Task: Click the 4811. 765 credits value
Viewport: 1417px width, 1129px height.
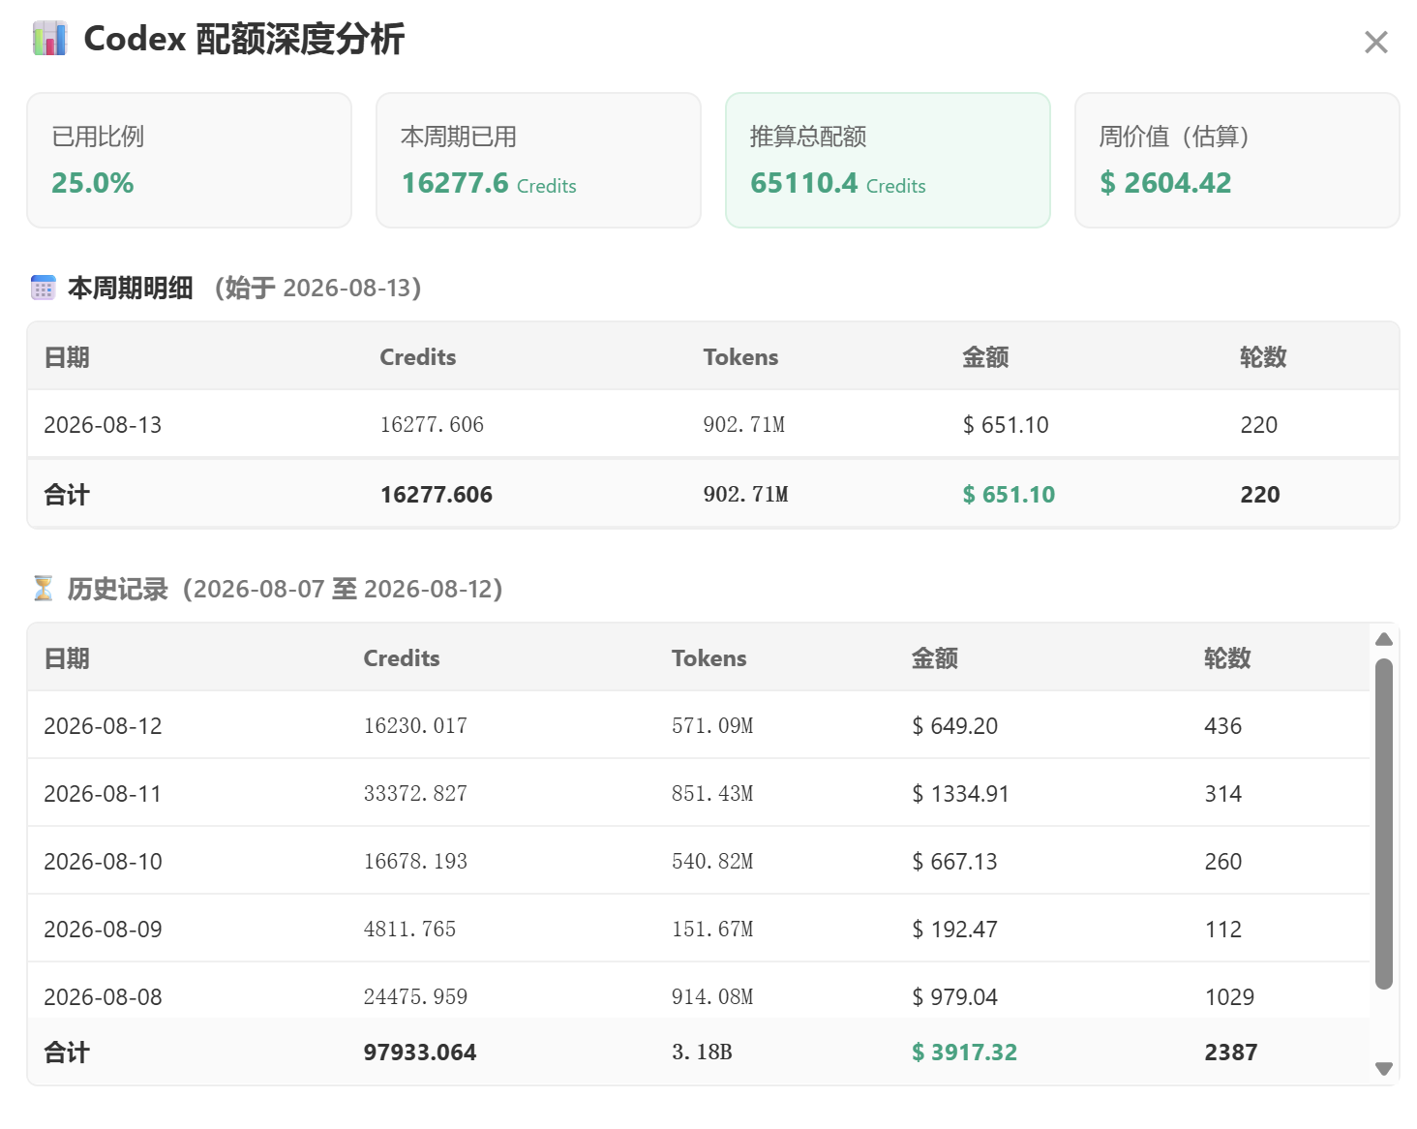Action: pos(409,930)
